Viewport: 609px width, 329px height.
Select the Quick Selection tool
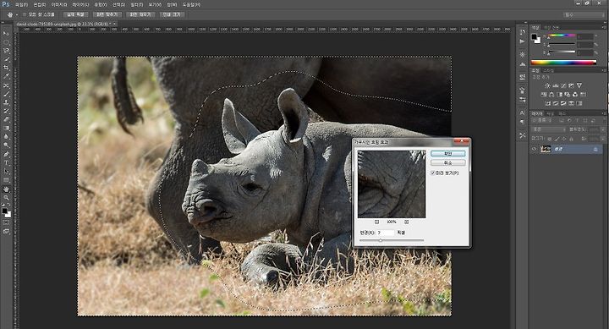[6, 59]
